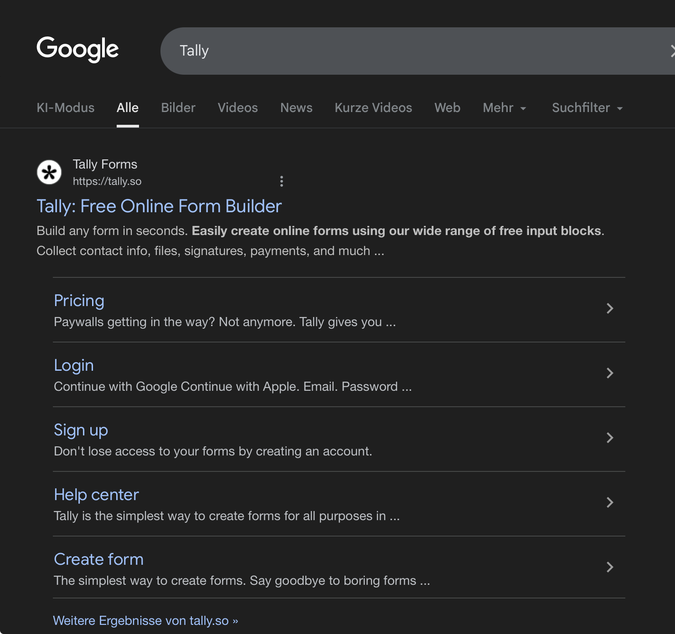Open the Suchfilter dropdown
Image resolution: width=675 pixels, height=634 pixels.
[587, 108]
